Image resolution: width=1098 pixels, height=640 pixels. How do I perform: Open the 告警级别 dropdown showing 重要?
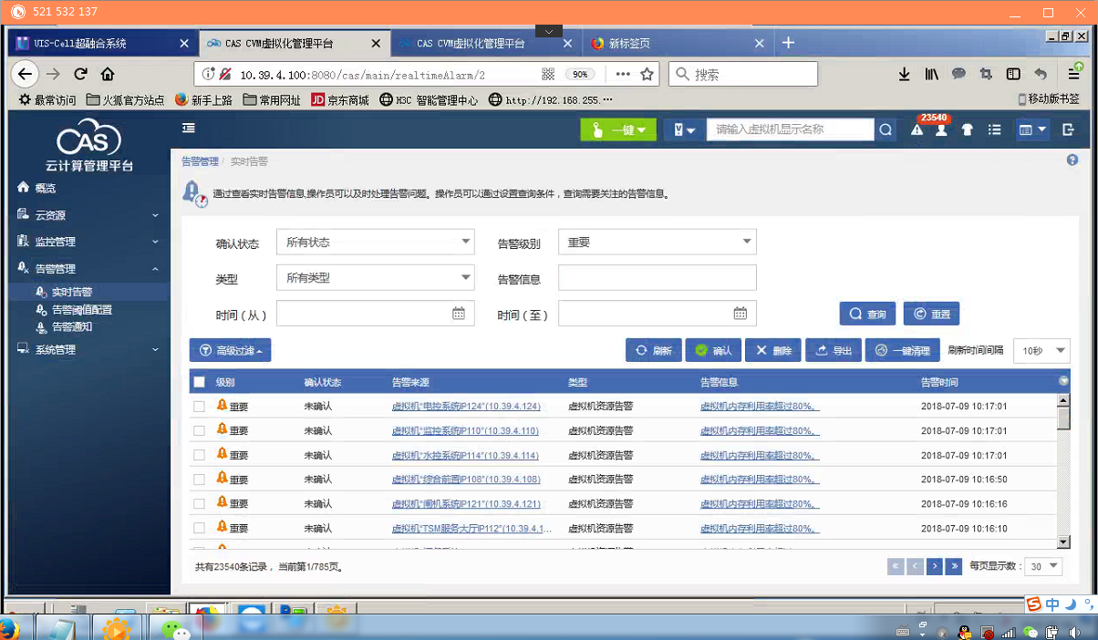(x=657, y=243)
